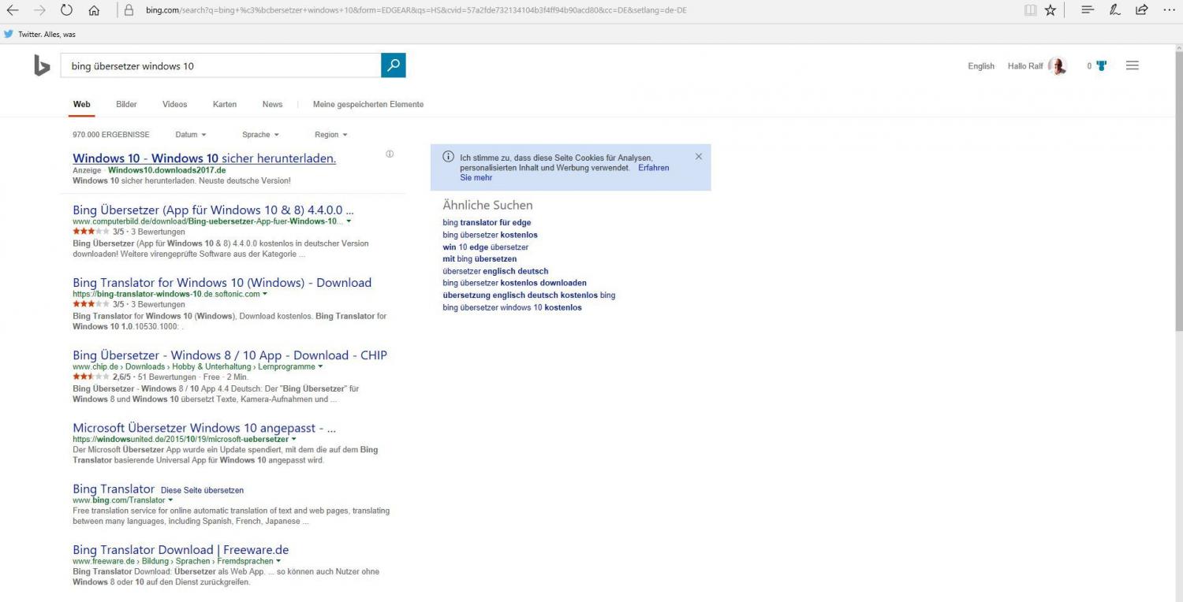Viewport: 1183px width, 602px height.
Task: Dismiss the cookie notice with X
Action: (699, 157)
